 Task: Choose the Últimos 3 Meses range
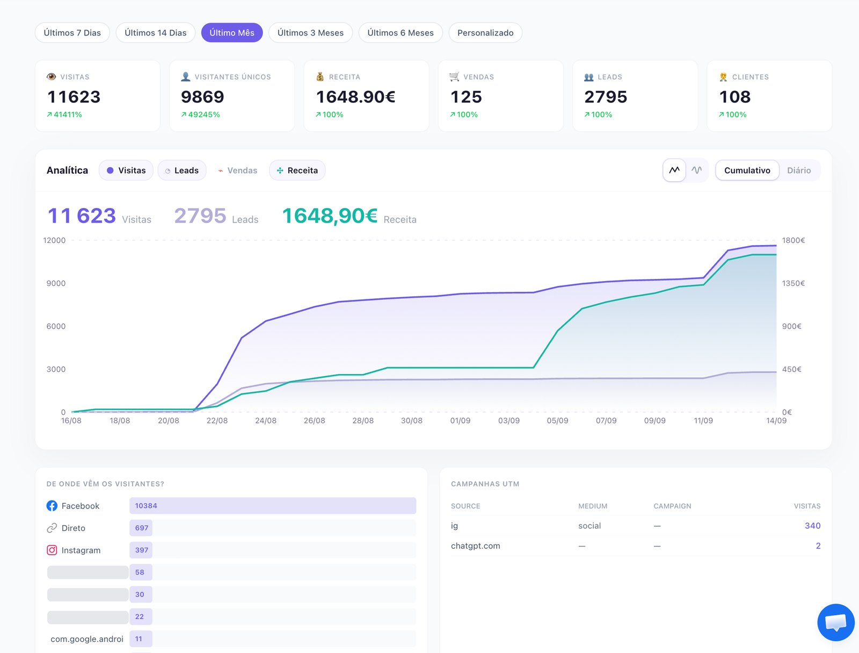[x=310, y=33]
